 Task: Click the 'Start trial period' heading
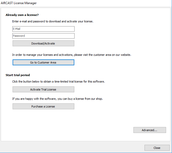(x=18, y=75)
